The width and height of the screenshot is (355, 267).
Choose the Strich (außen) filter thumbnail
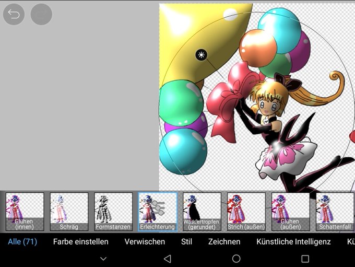click(246, 212)
